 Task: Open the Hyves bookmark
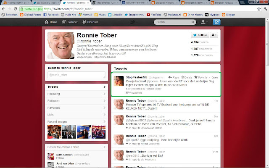[x=100, y=15]
